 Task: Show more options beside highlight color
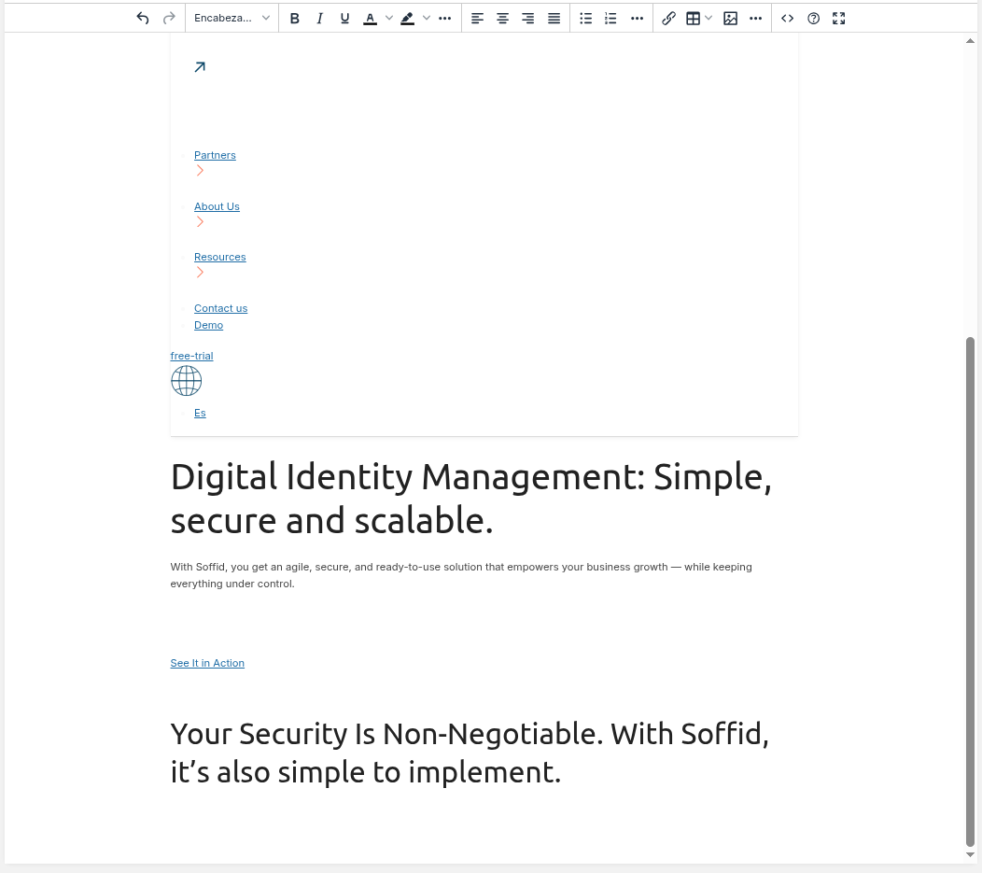pyautogui.click(x=444, y=18)
